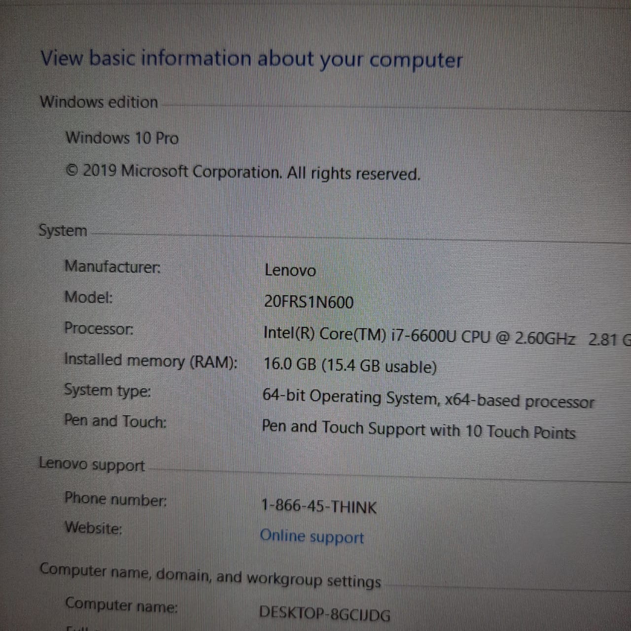Click the System section header
Viewport: 631px width, 631px height.
pyautogui.click(x=62, y=230)
